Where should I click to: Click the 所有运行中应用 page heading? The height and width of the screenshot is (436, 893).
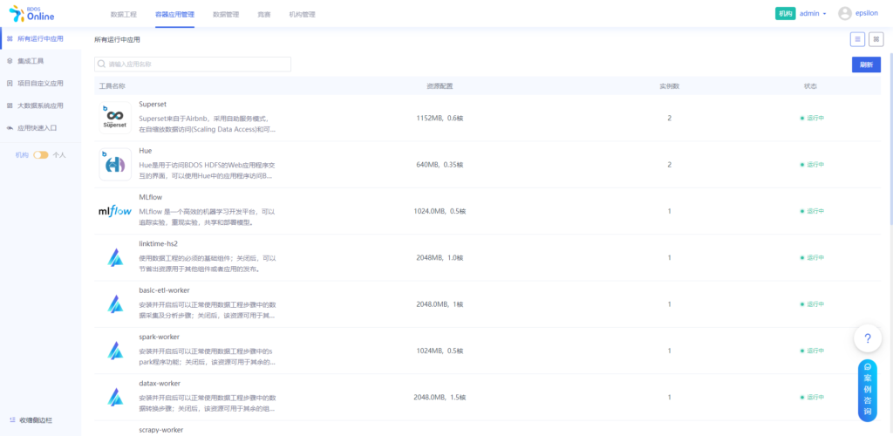click(117, 40)
